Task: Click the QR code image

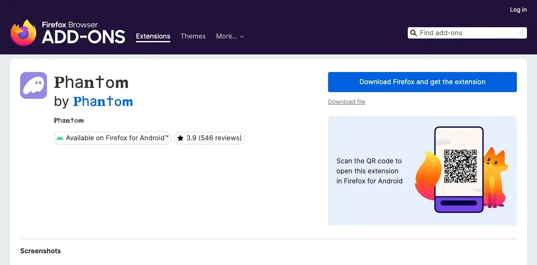Action: (460, 166)
